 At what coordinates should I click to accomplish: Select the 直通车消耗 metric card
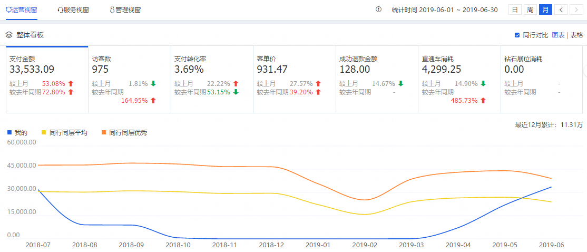[458, 79]
